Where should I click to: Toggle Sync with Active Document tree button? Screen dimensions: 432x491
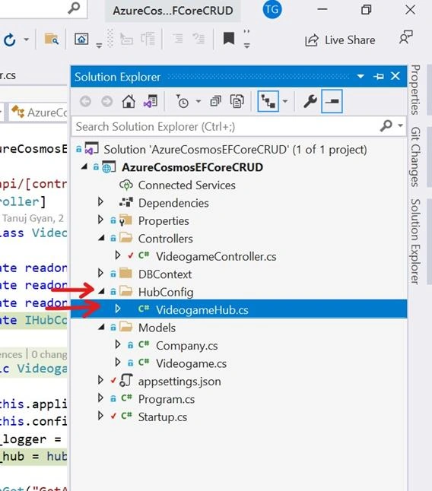coord(268,101)
